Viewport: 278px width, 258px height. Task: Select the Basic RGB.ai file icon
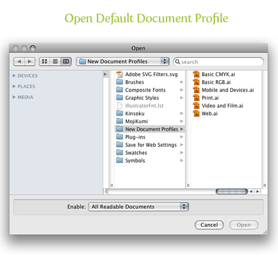point(196,82)
